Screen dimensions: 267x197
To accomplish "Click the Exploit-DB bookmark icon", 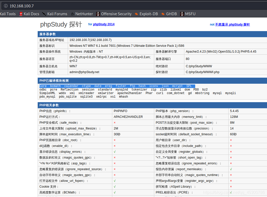I will pyautogui.click(x=136, y=14).
